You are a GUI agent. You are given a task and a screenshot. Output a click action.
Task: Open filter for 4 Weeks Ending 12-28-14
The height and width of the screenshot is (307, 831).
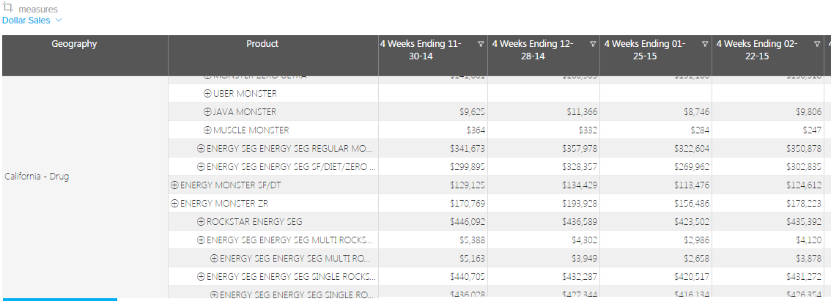click(x=592, y=45)
